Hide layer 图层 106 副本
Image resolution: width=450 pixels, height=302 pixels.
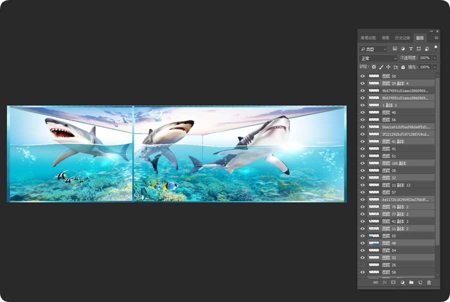coord(362,163)
